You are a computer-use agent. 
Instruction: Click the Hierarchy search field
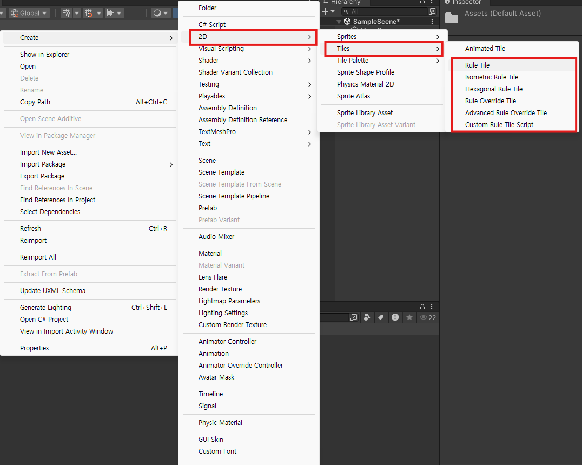[385, 11]
